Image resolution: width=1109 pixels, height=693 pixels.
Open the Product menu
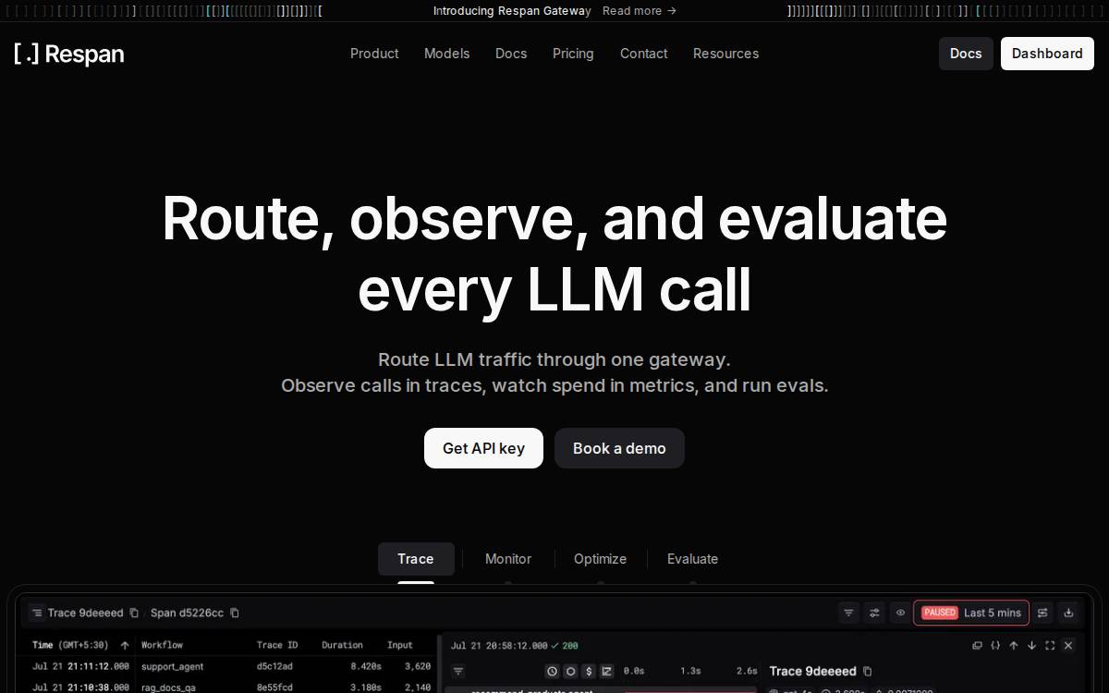pos(374,54)
